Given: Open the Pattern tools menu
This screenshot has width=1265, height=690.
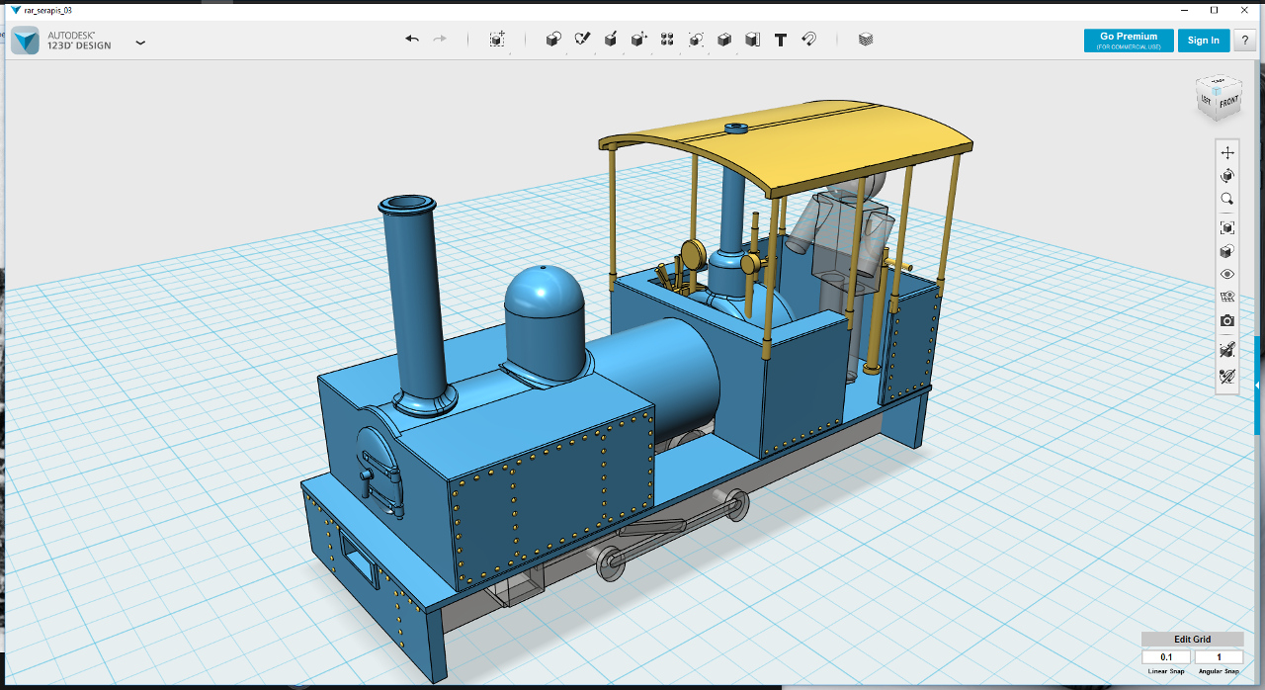Looking at the screenshot, I should tap(667, 40).
